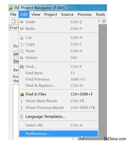Click the Delete X icon
This screenshot has height=143, width=128.
point(22,58)
